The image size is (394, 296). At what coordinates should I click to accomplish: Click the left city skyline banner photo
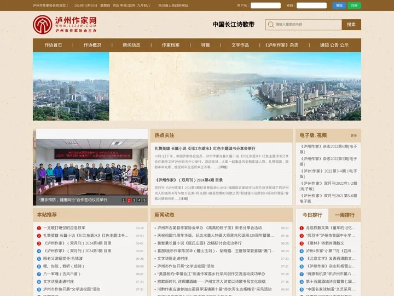tap(71, 87)
